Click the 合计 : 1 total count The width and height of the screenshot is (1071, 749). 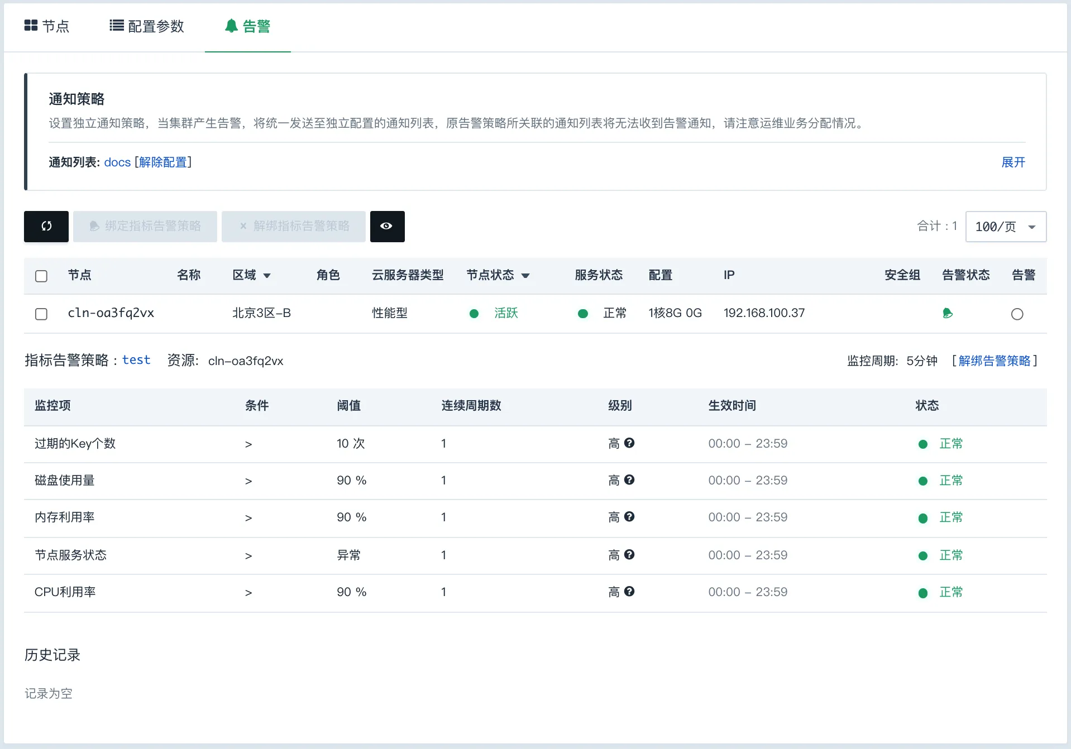click(937, 226)
